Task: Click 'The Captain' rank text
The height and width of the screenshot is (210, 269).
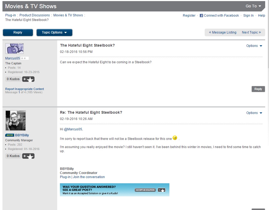Action: coord(13,63)
